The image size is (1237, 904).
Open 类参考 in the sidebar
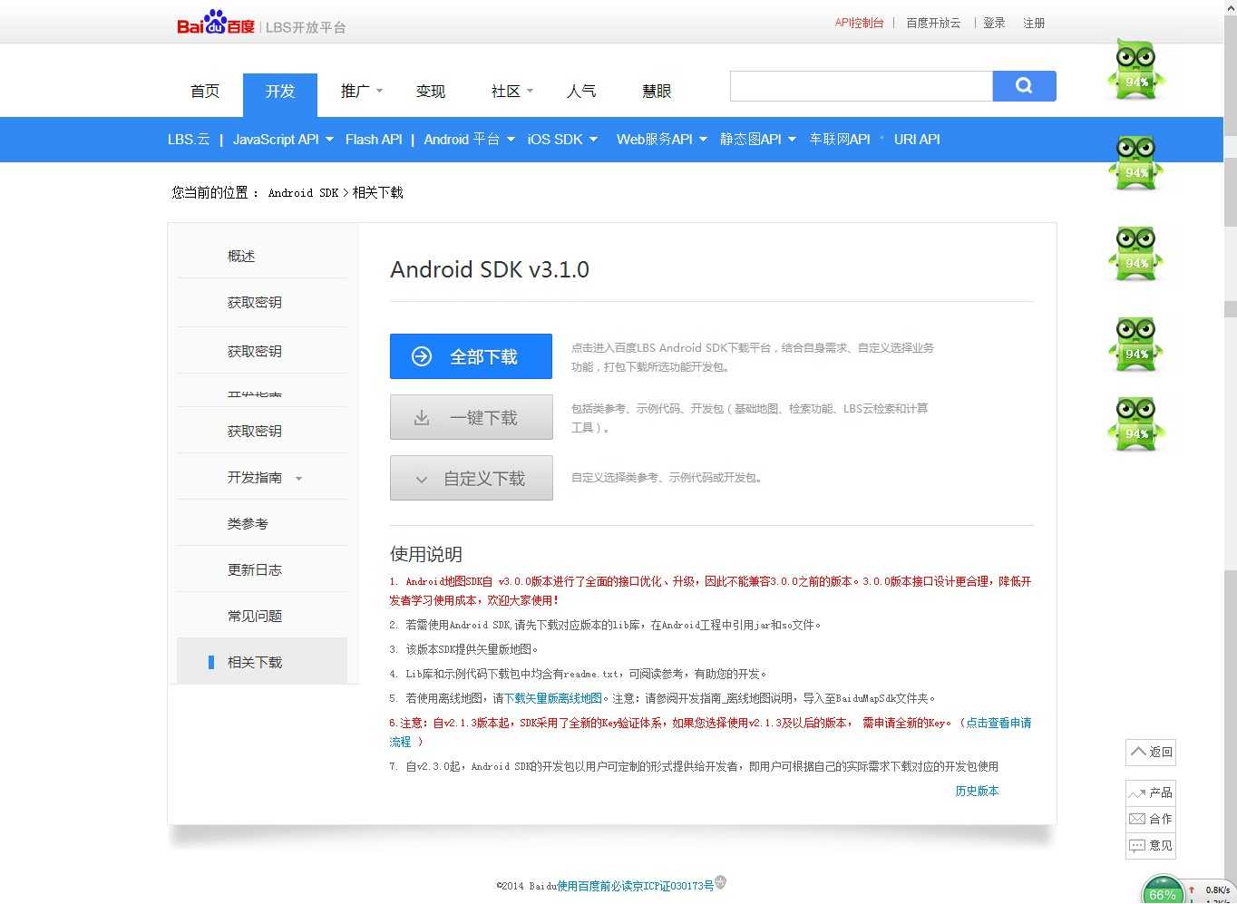248,523
